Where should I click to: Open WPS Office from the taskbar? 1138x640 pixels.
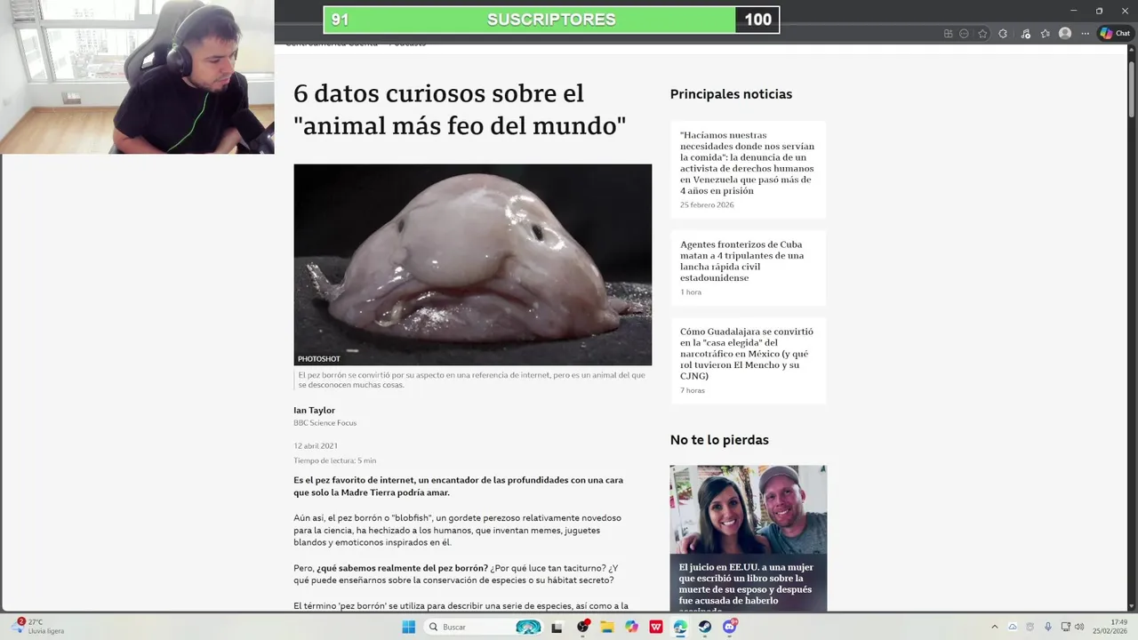(656, 627)
